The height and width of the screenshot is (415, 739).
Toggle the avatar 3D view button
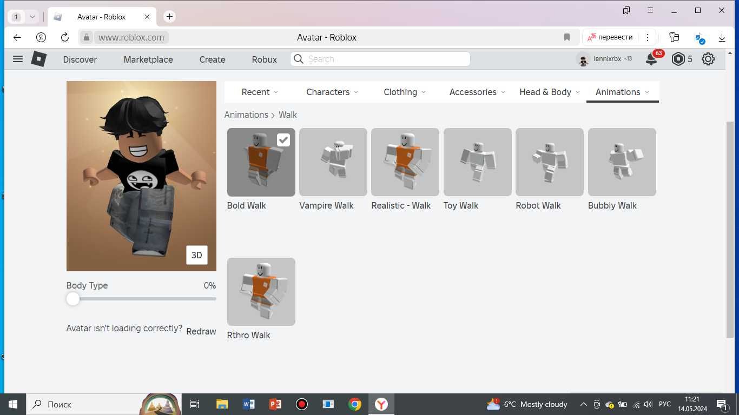(197, 255)
